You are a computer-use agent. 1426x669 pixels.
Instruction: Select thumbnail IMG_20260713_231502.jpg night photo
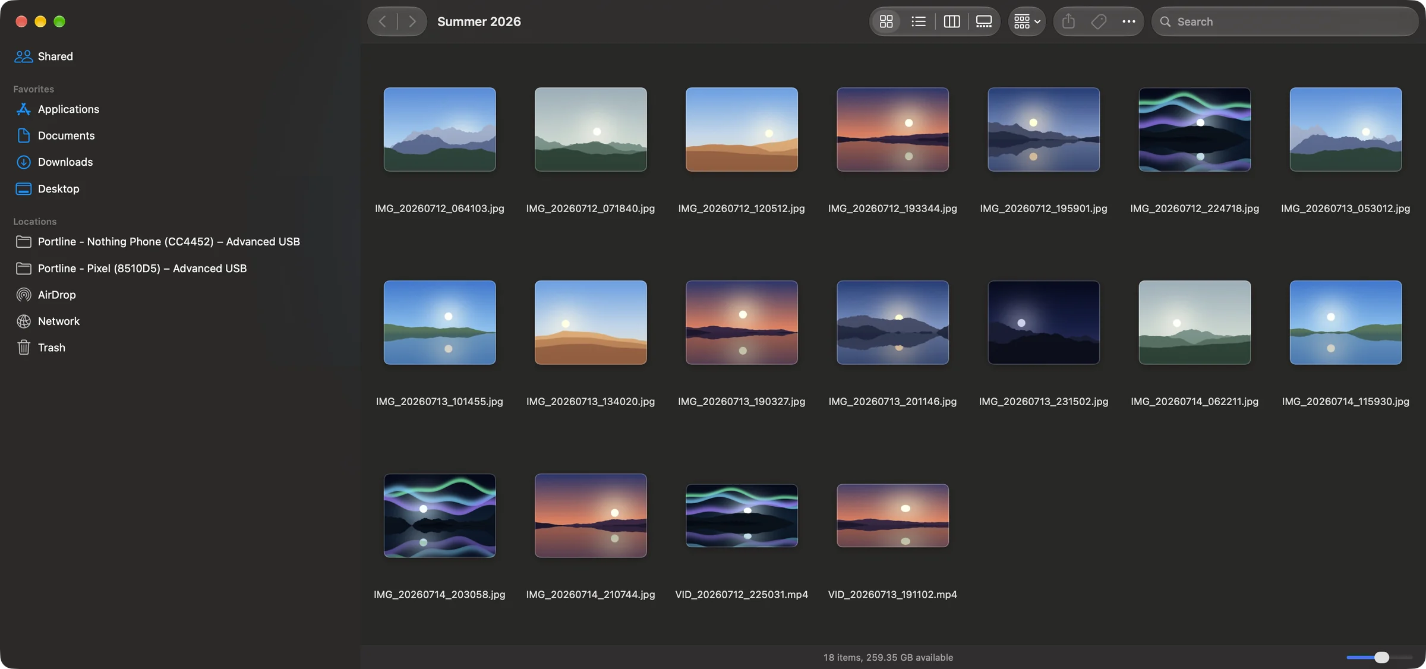pos(1043,323)
